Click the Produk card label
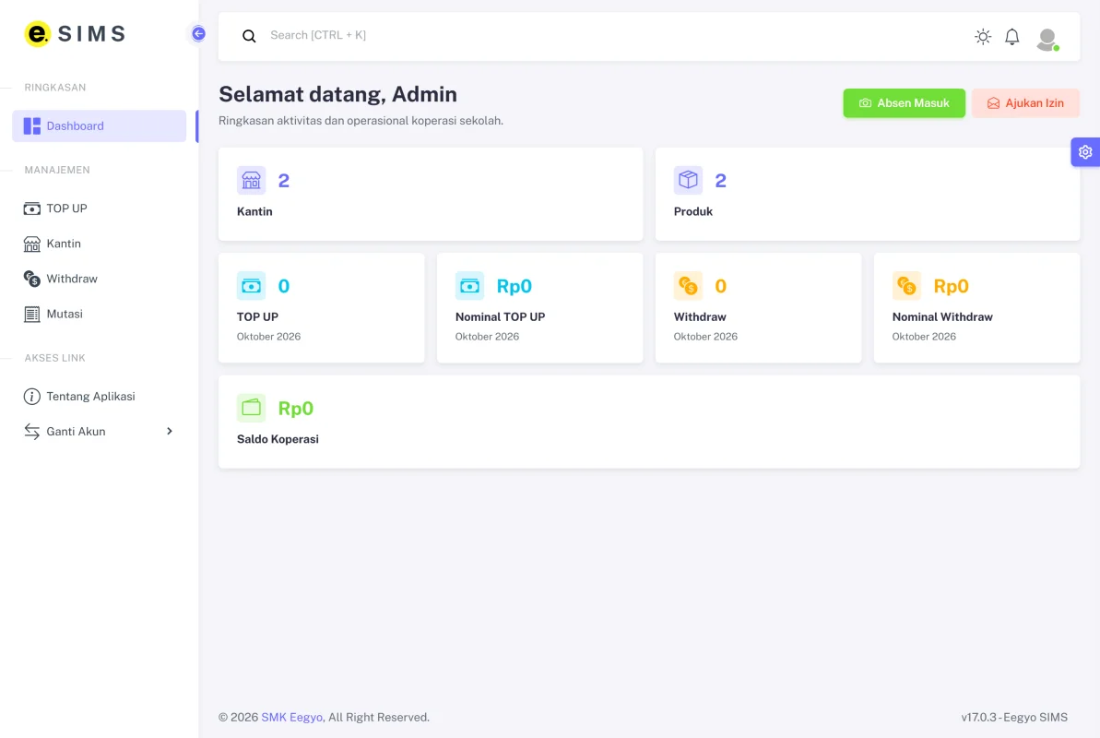This screenshot has height=738, width=1100. 693,211
